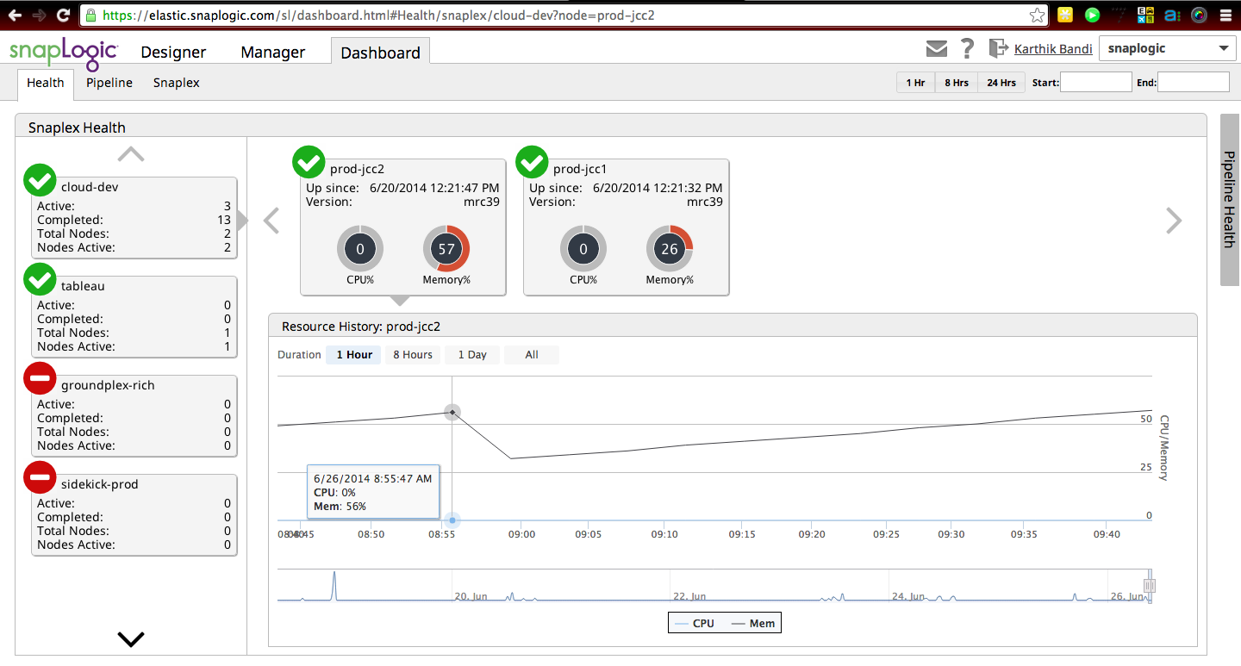Expand the Pipeline Health side panel
1241x666 pixels.
tap(1230, 199)
